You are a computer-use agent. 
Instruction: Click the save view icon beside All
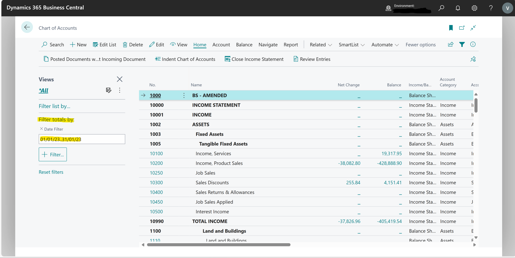click(x=109, y=90)
